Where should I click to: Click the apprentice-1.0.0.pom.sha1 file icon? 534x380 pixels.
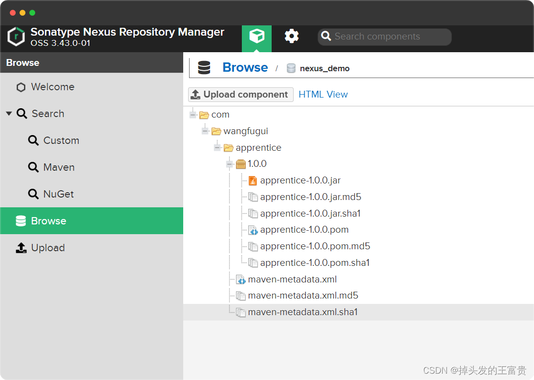pos(253,263)
